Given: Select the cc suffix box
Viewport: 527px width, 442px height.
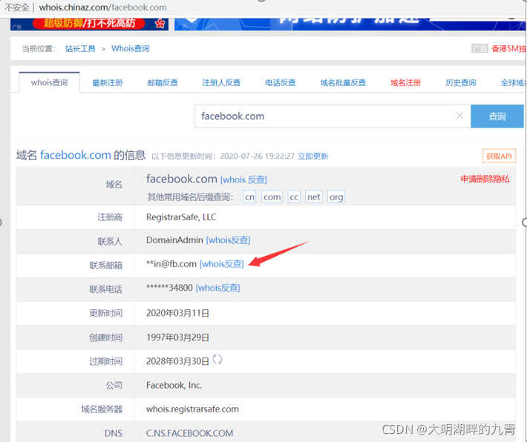Looking at the screenshot, I should pyautogui.click(x=294, y=197).
